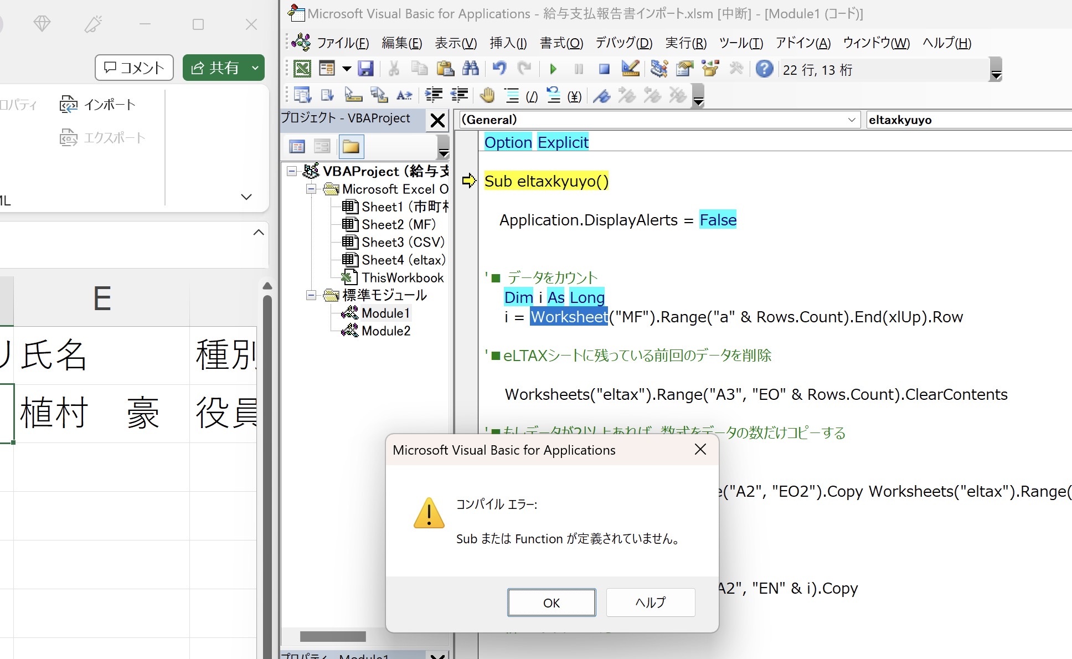1072x659 pixels.
Task: Open the ファイル(F) menu
Action: [343, 43]
